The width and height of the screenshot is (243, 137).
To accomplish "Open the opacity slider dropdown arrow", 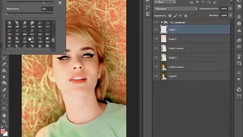I will [x=230, y=9].
